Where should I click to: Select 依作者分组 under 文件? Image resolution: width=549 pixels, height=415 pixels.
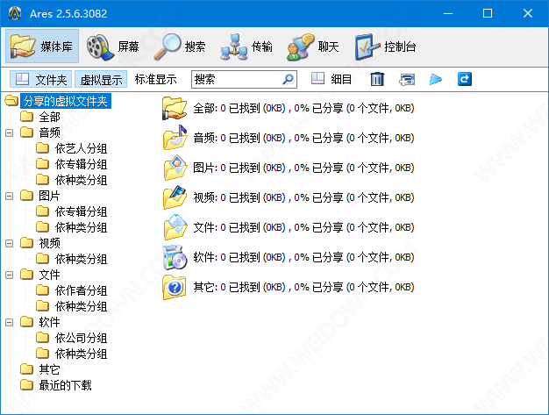(x=81, y=290)
